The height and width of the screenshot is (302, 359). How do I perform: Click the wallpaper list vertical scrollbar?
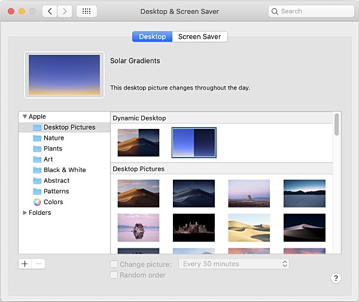point(337,124)
